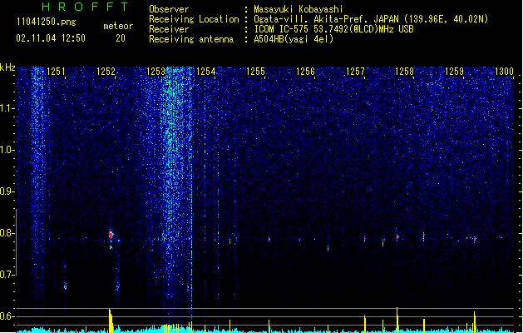This screenshot has height=333, width=523.
Task: Click the HROFFT title text
Action: point(85,7)
